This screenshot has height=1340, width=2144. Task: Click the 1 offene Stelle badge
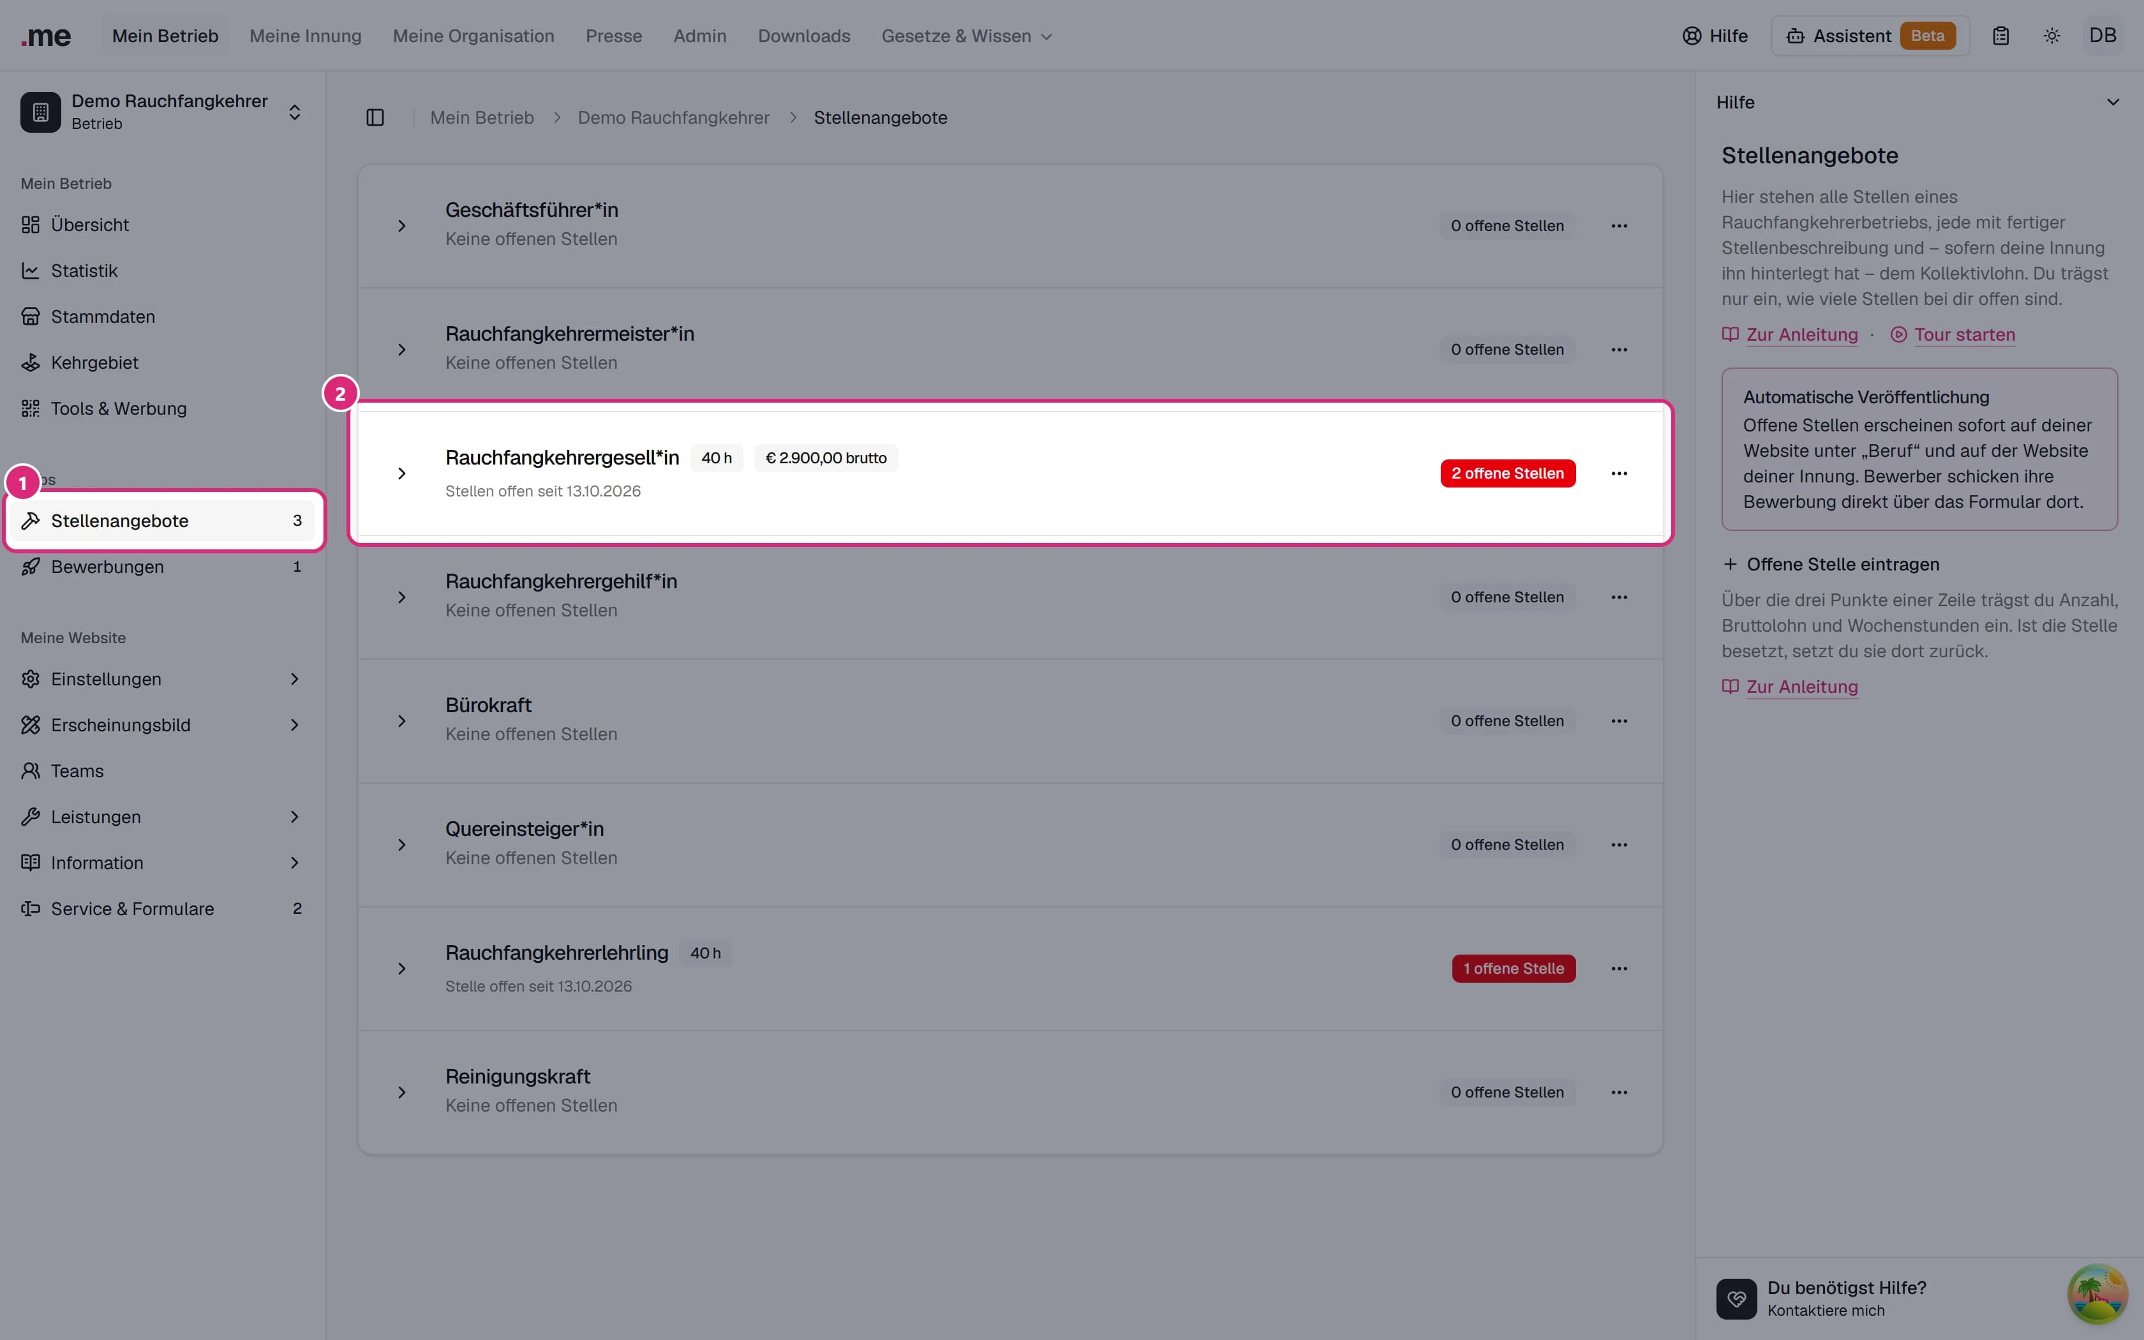[1513, 969]
